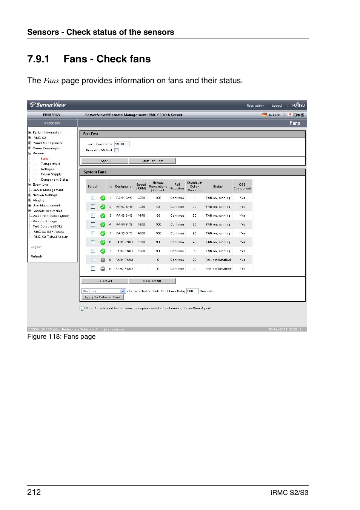Viewport: 360px width, 510px height.
Task: Open Video Redirection (JWS)
Action: (51, 216)
